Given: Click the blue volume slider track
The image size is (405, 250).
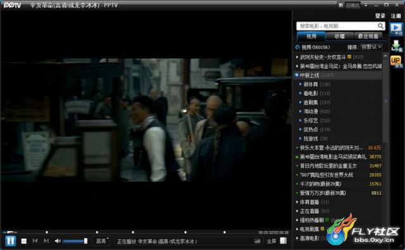Looking at the screenshot, I should [74, 241].
